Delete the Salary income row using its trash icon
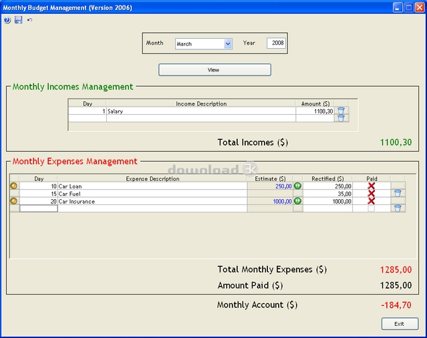The height and width of the screenshot is (338, 427). coord(341,110)
